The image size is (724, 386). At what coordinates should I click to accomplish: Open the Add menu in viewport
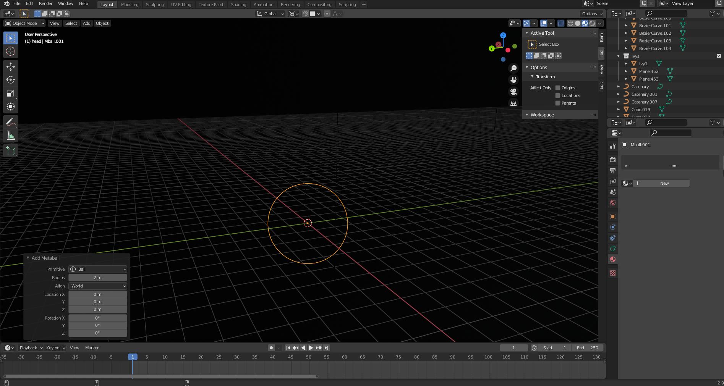pos(87,23)
